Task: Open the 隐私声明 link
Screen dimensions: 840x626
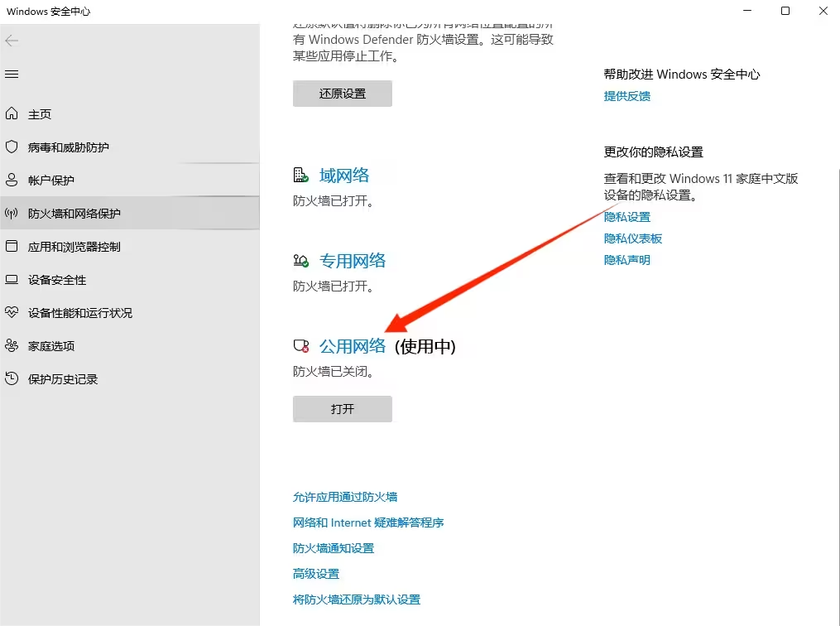Action: tap(626, 260)
